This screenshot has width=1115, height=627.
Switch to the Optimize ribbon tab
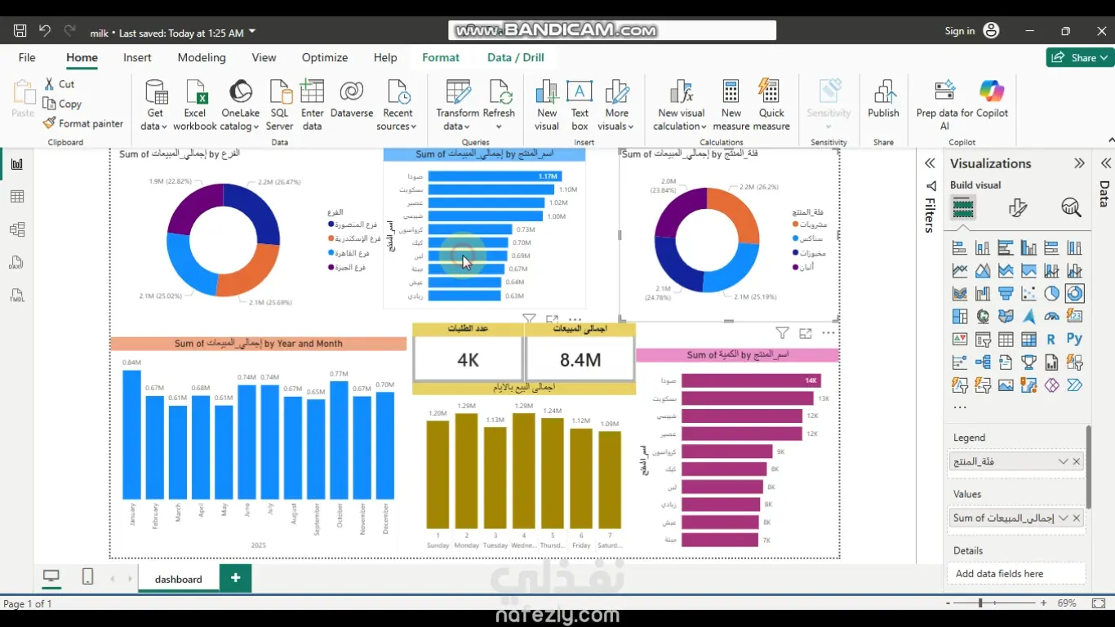(x=325, y=58)
